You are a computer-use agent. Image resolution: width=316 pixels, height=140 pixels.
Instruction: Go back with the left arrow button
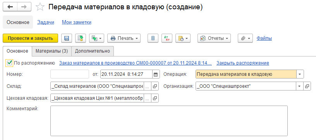[10, 7]
